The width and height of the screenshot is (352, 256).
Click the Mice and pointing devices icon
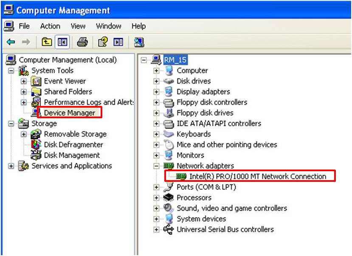(x=169, y=145)
